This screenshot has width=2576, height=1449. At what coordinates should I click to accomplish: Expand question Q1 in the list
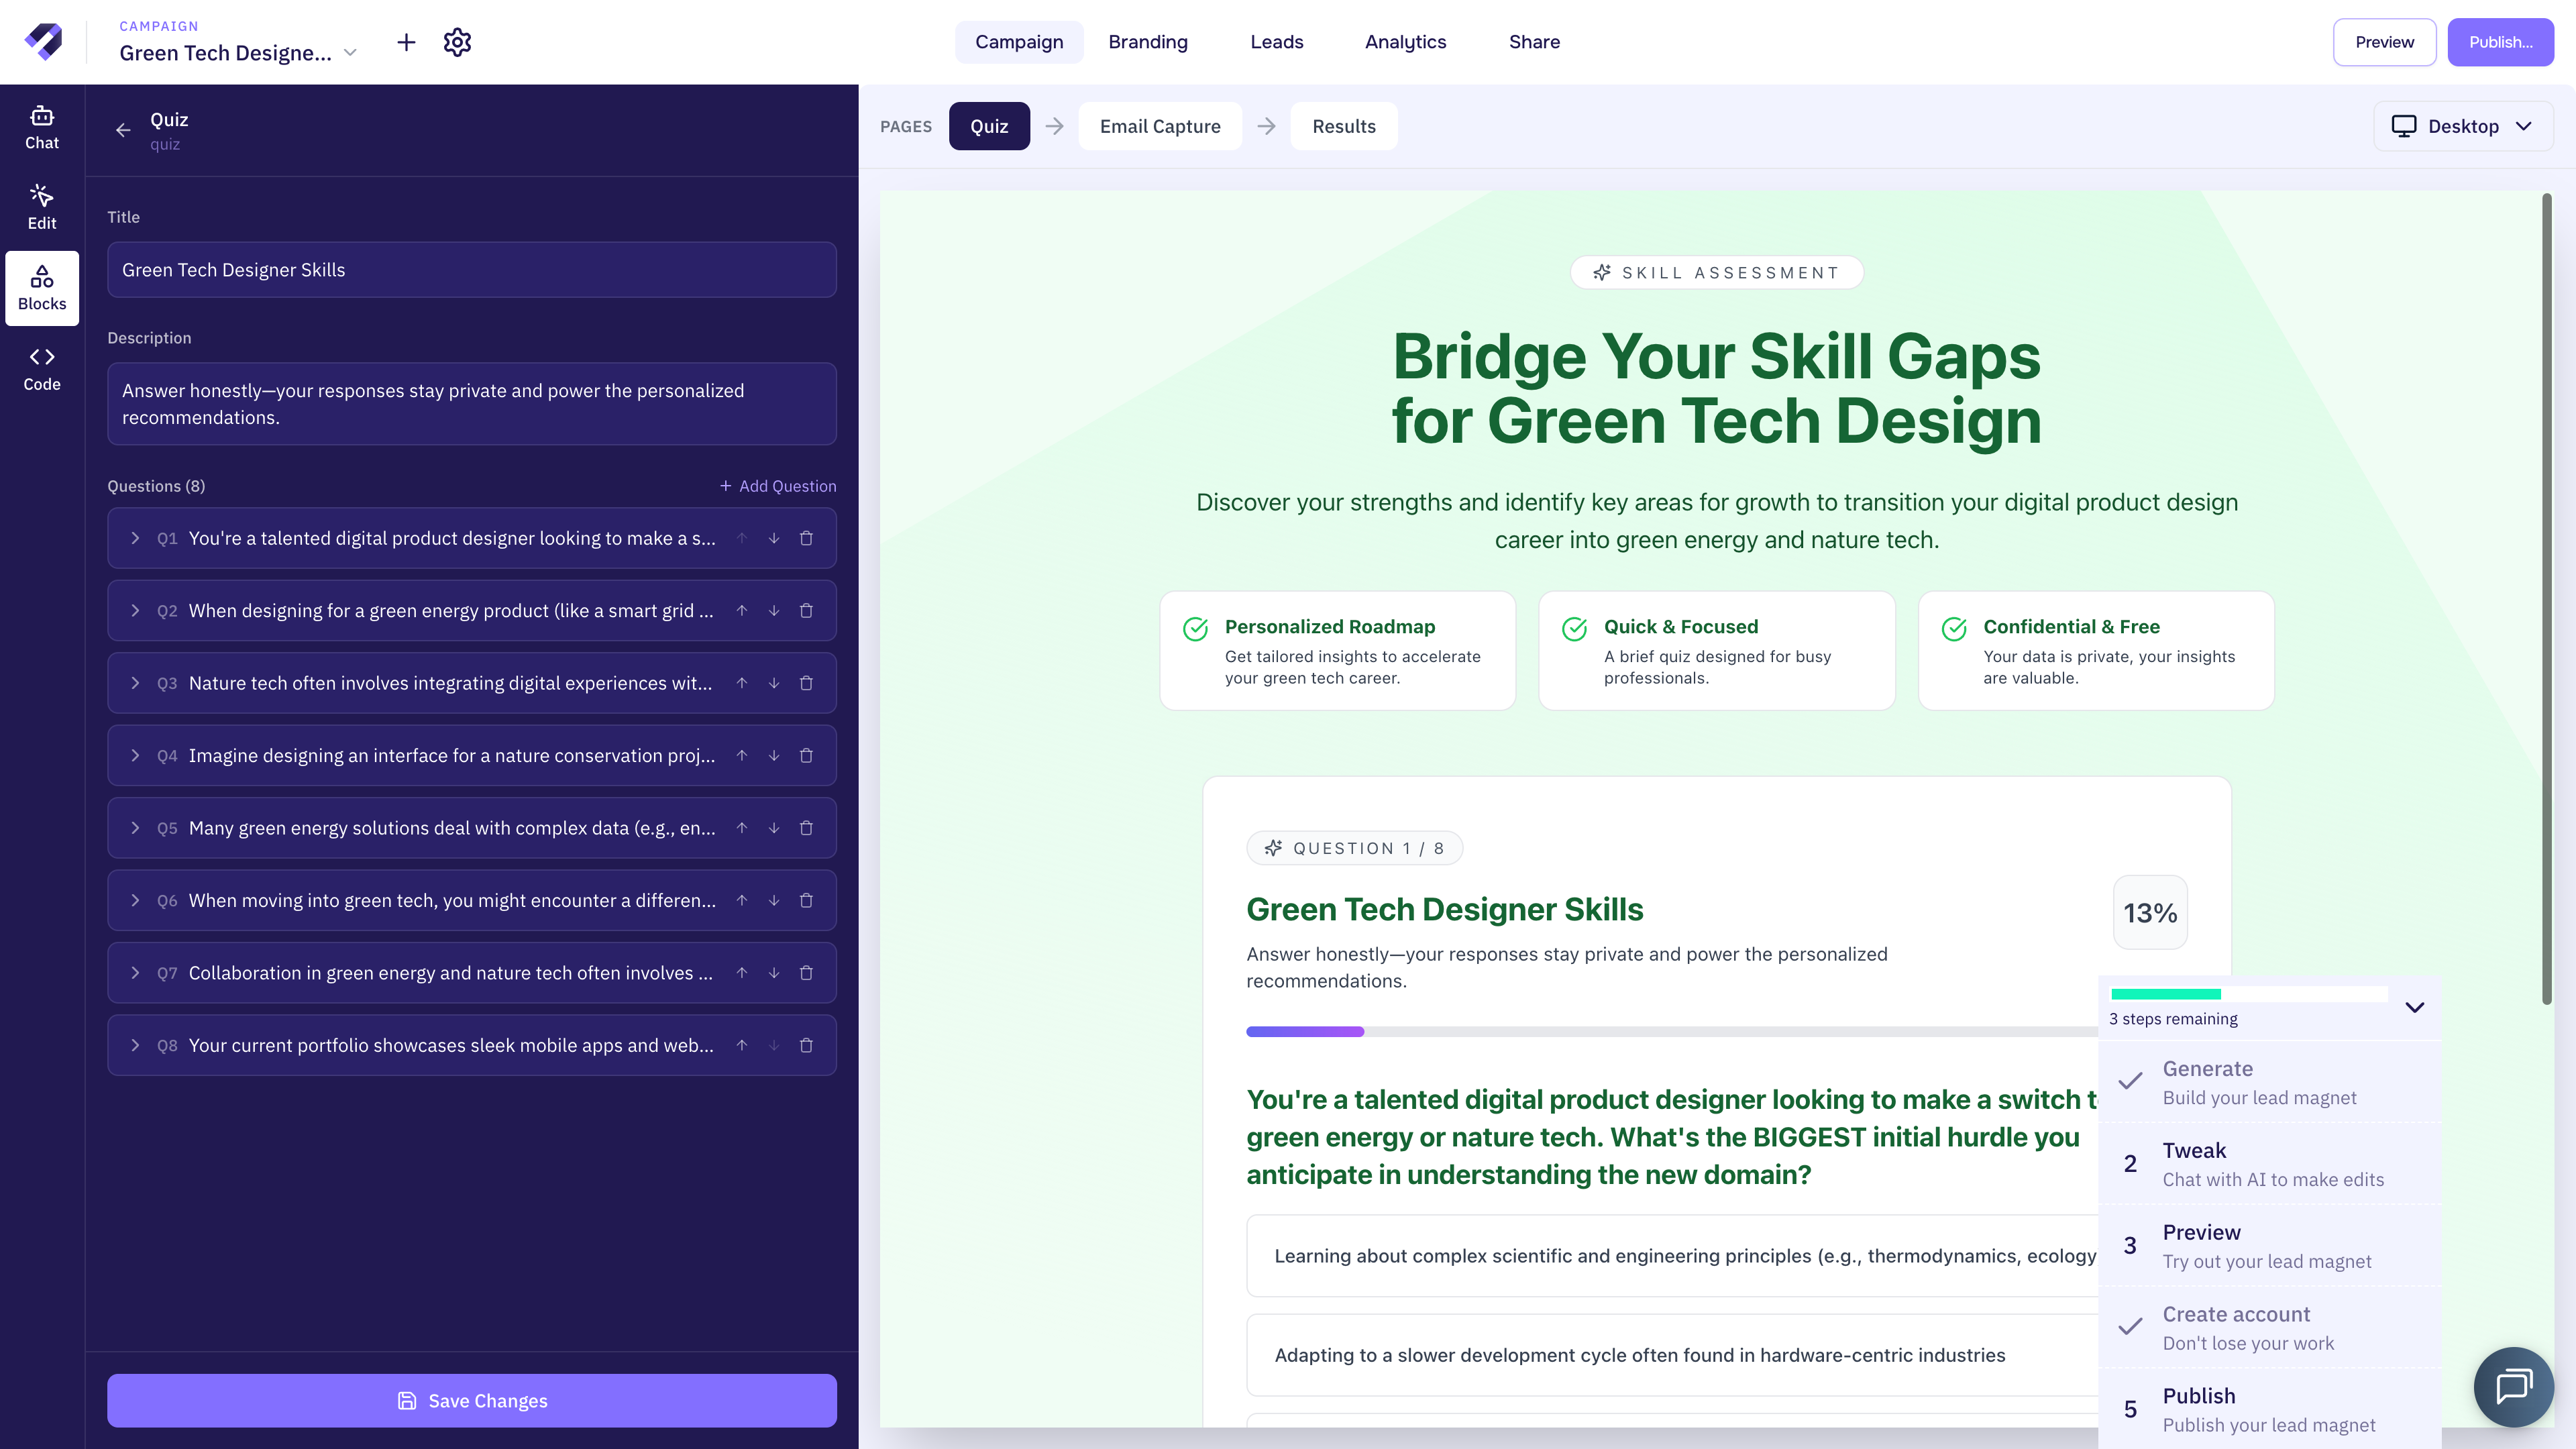(135, 538)
